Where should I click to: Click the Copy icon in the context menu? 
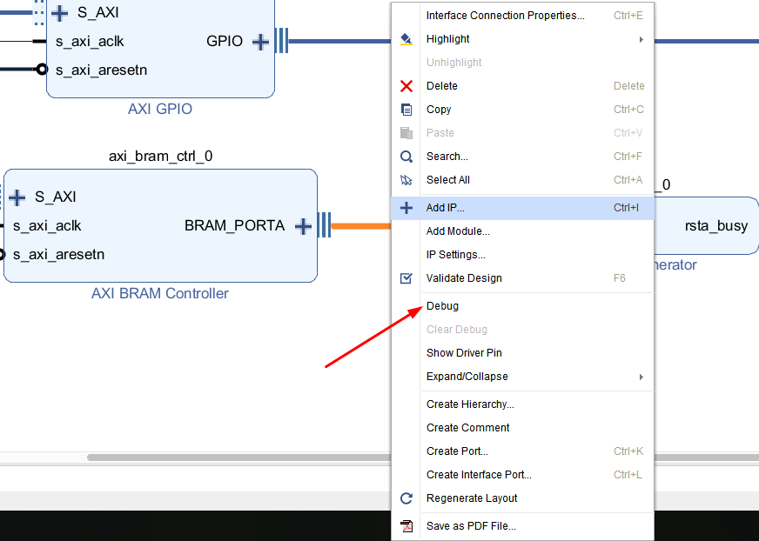point(406,109)
